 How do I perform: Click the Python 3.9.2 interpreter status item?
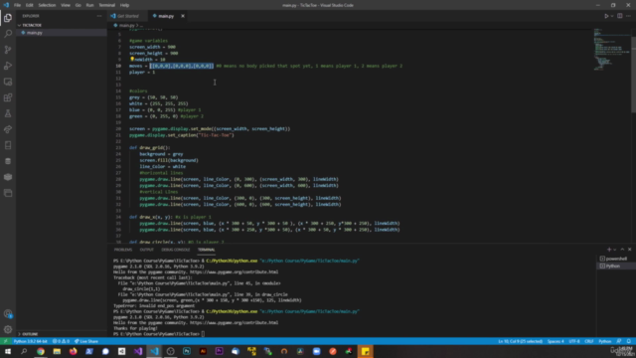(x=31, y=341)
